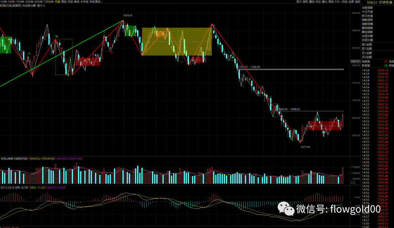
Task: Switch to the 120分钟 timeframe tab
Action: pos(49,2)
